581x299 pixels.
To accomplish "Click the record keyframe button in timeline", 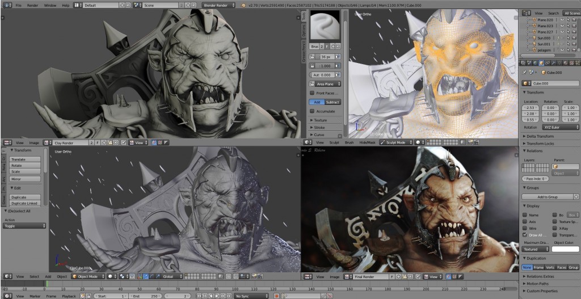I will [x=277, y=296].
